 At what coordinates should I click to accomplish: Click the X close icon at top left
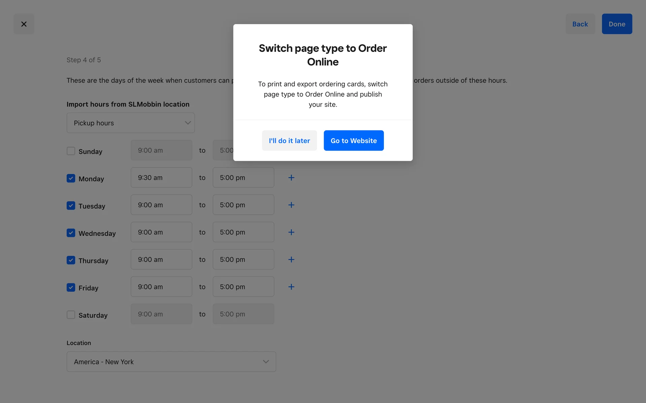pos(24,24)
